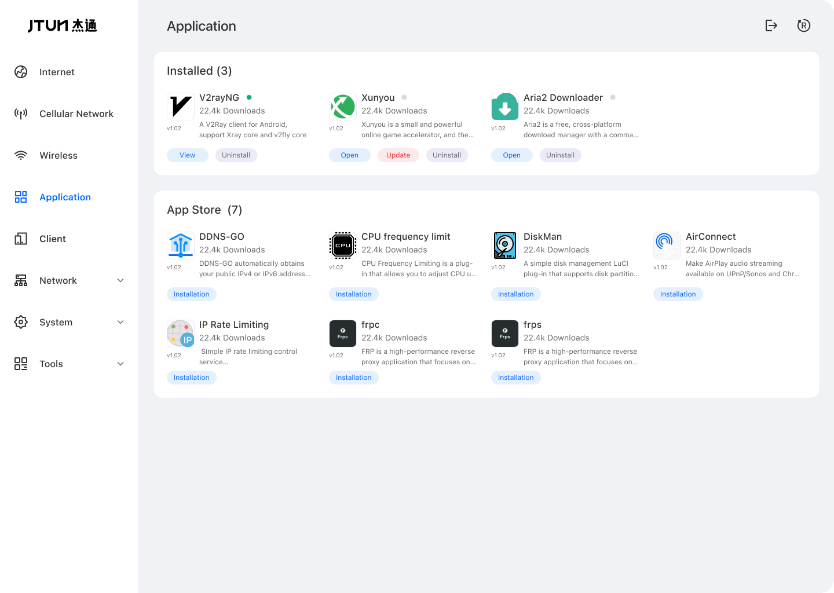Click the System gear icon
The height and width of the screenshot is (593, 834).
pyautogui.click(x=21, y=322)
